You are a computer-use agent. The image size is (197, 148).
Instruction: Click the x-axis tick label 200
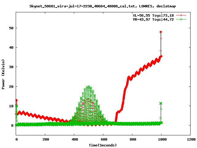click(x=46, y=139)
